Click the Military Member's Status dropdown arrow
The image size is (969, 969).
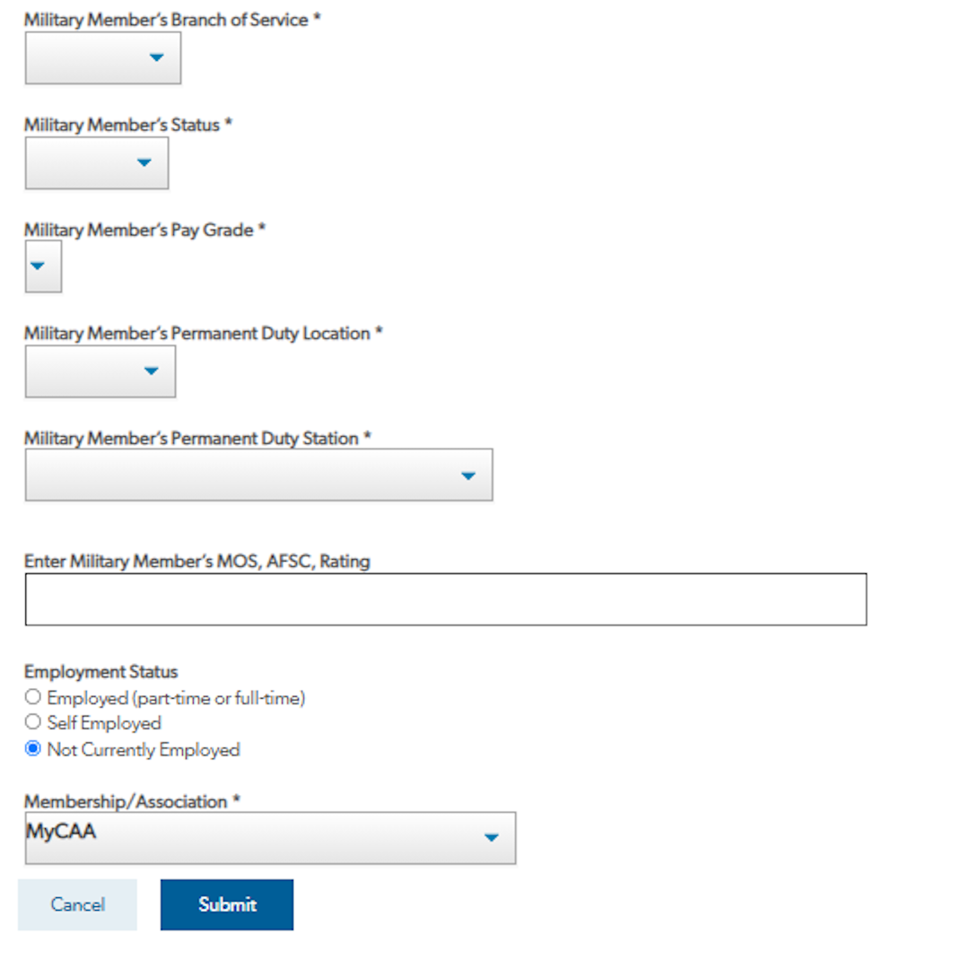145,163
